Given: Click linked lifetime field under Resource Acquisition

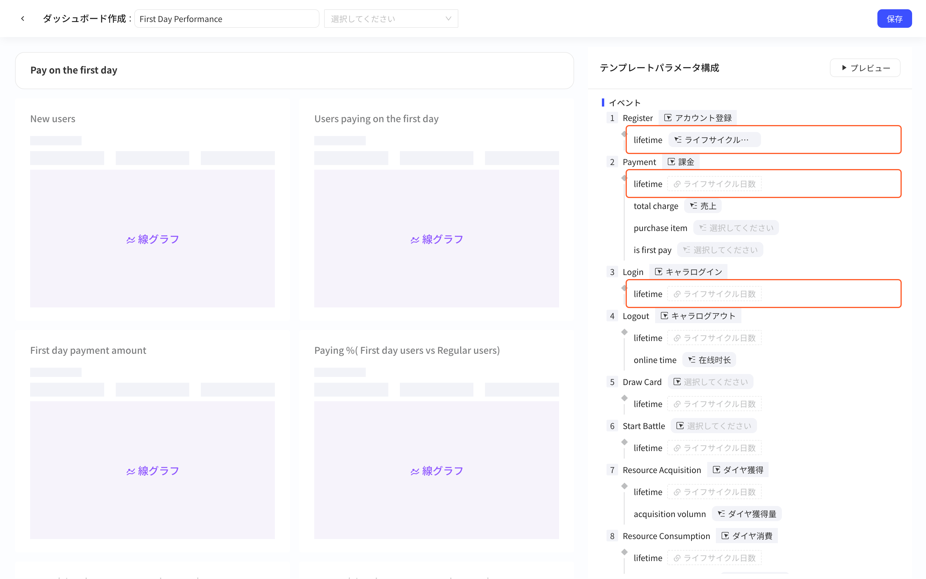Looking at the screenshot, I should 714,492.
